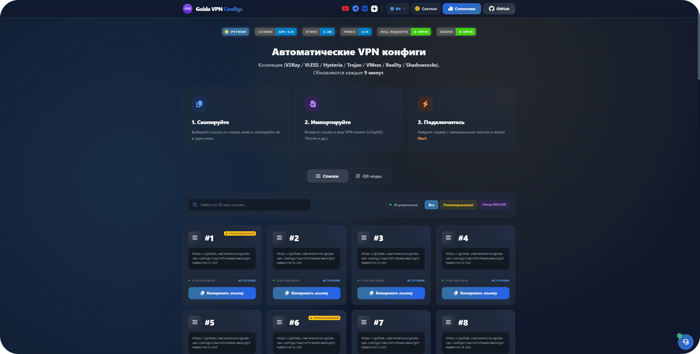Copy the link for config #4
The width and height of the screenshot is (700, 354).
pyautogui.click(x=476, y=293)
